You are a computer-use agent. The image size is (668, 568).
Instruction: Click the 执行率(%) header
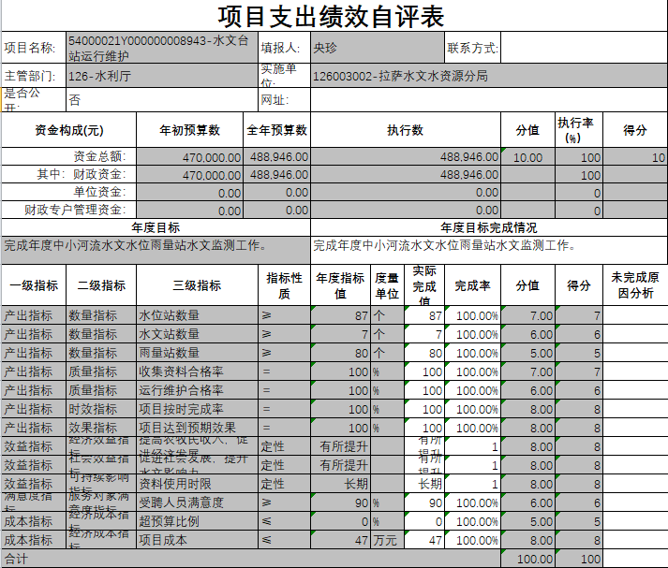coord(579,130)
